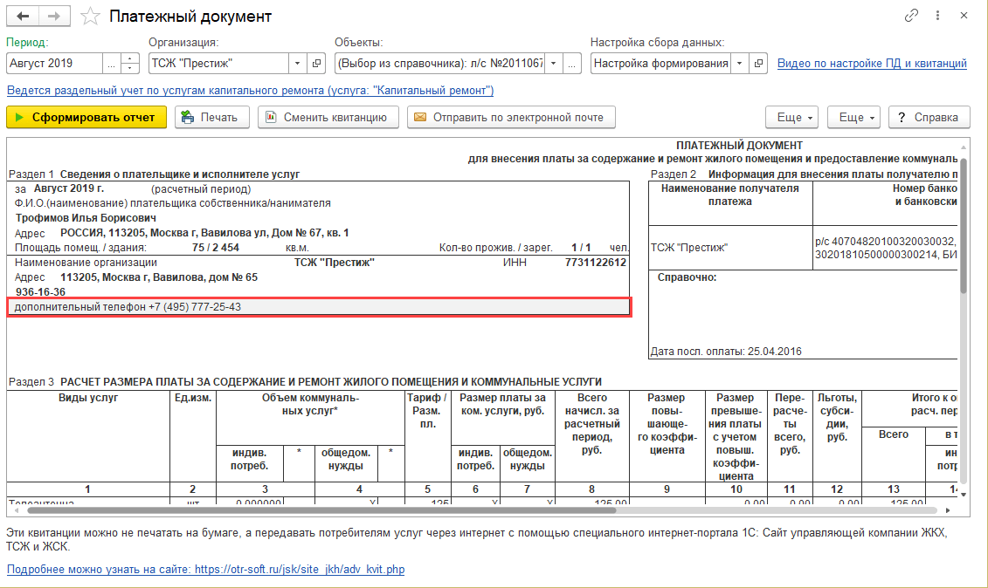Click the organization address line with дом № 65

(159, 277)
